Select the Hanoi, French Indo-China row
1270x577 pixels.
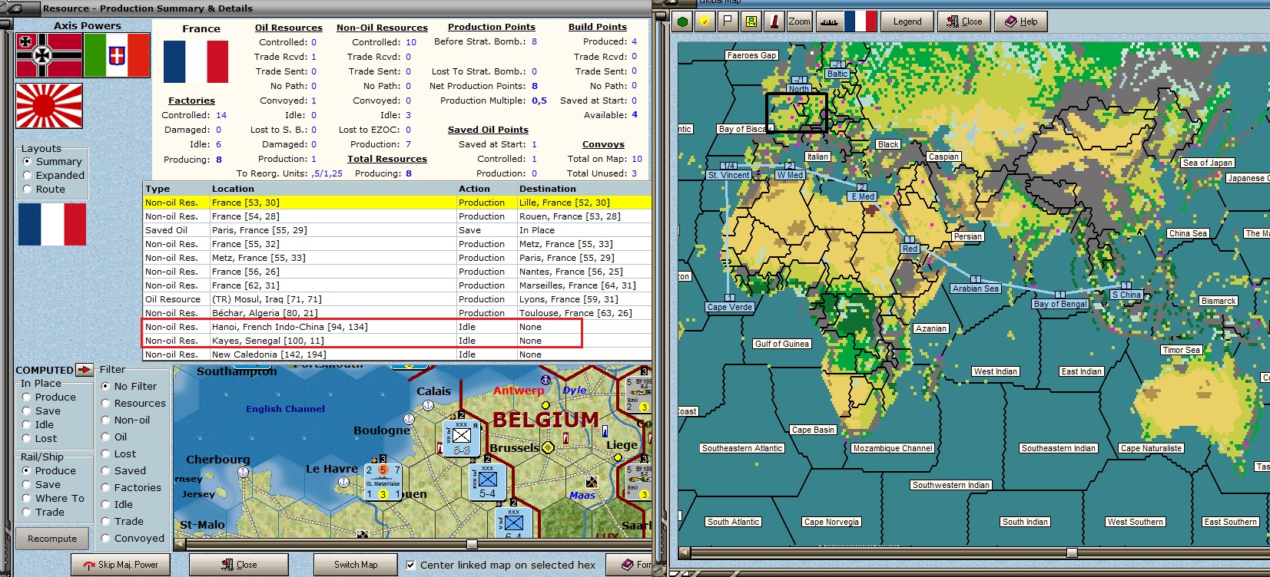tap(397, 327)
